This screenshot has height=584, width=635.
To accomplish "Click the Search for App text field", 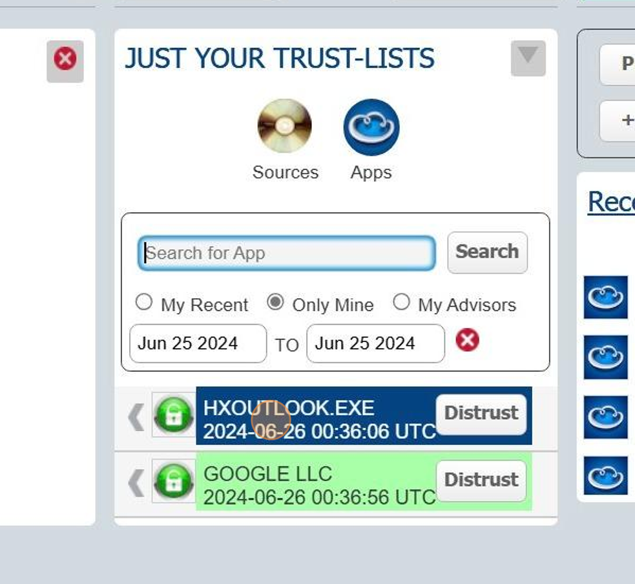I will [286, 253].
